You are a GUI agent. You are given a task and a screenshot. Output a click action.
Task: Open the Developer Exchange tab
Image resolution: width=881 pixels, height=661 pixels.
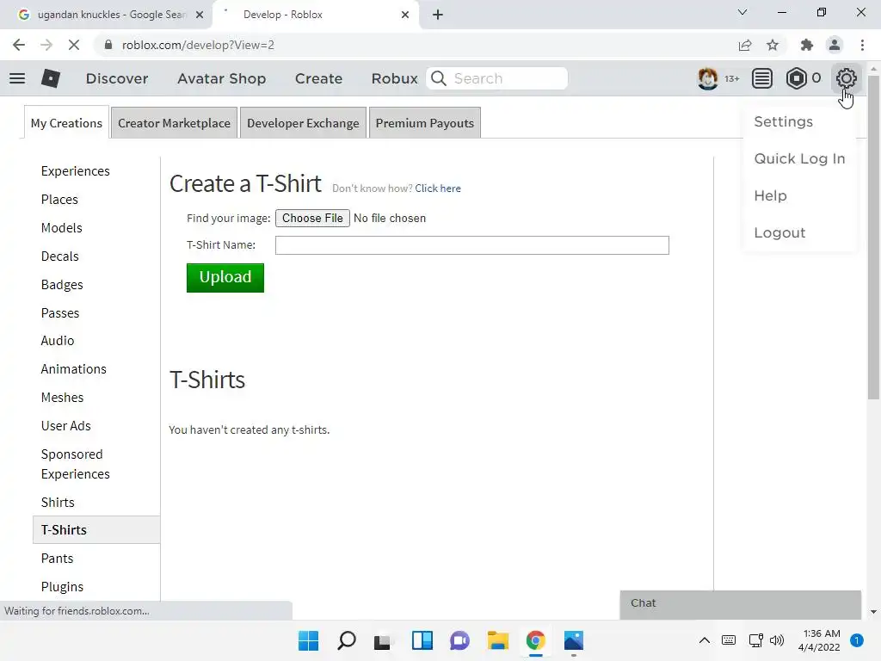(x=303, y=123)
